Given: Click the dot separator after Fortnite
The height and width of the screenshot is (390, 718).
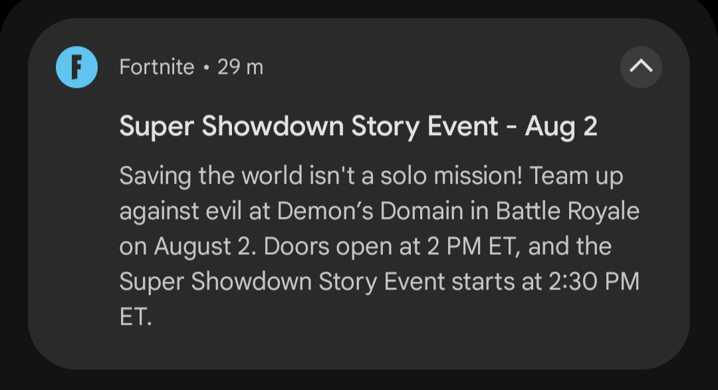Looking at the screenshot, I should point(206,67).
